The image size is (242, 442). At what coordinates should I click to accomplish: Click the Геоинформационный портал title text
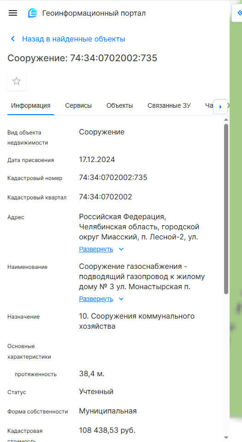(94, 13)
